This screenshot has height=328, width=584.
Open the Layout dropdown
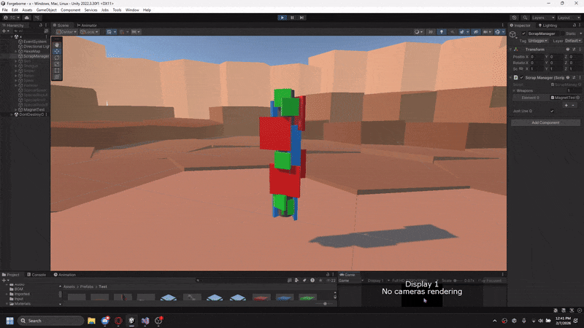pos(569,17)
